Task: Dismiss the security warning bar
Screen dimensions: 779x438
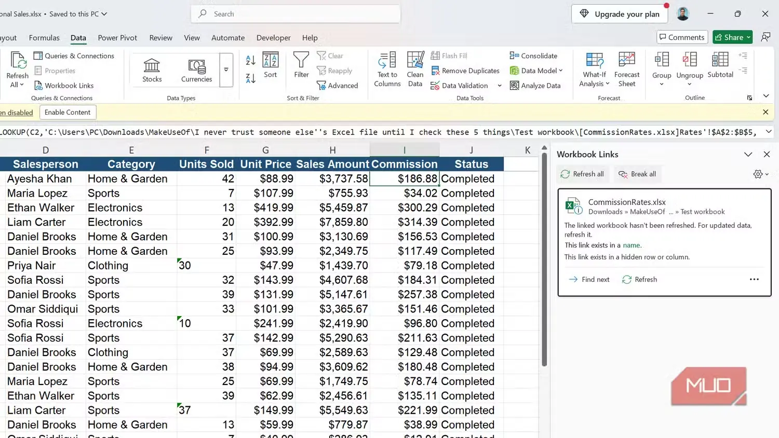Action: pyautogui.click(x=765, y=112)
